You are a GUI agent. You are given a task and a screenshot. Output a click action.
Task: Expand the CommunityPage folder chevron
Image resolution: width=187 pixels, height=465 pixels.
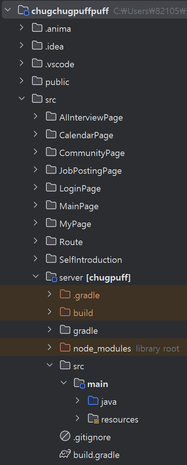(x=36, y=152)
